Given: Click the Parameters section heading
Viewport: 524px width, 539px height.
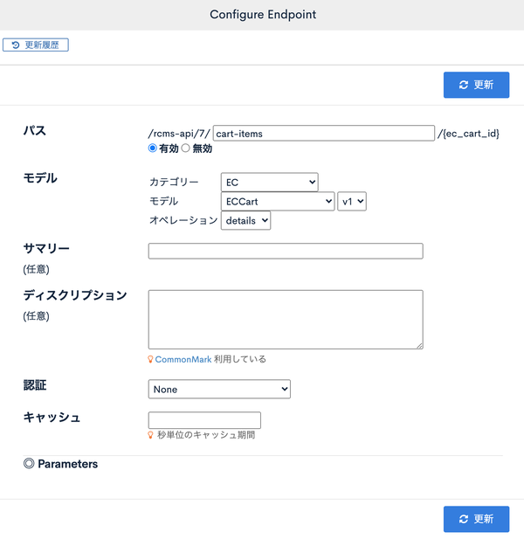Looking at the screenshot, I should 68,464.
